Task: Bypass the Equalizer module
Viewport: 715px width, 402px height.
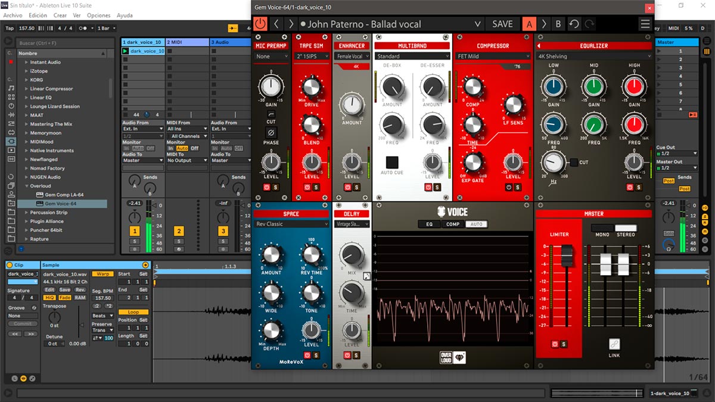Action: (630, 187)
